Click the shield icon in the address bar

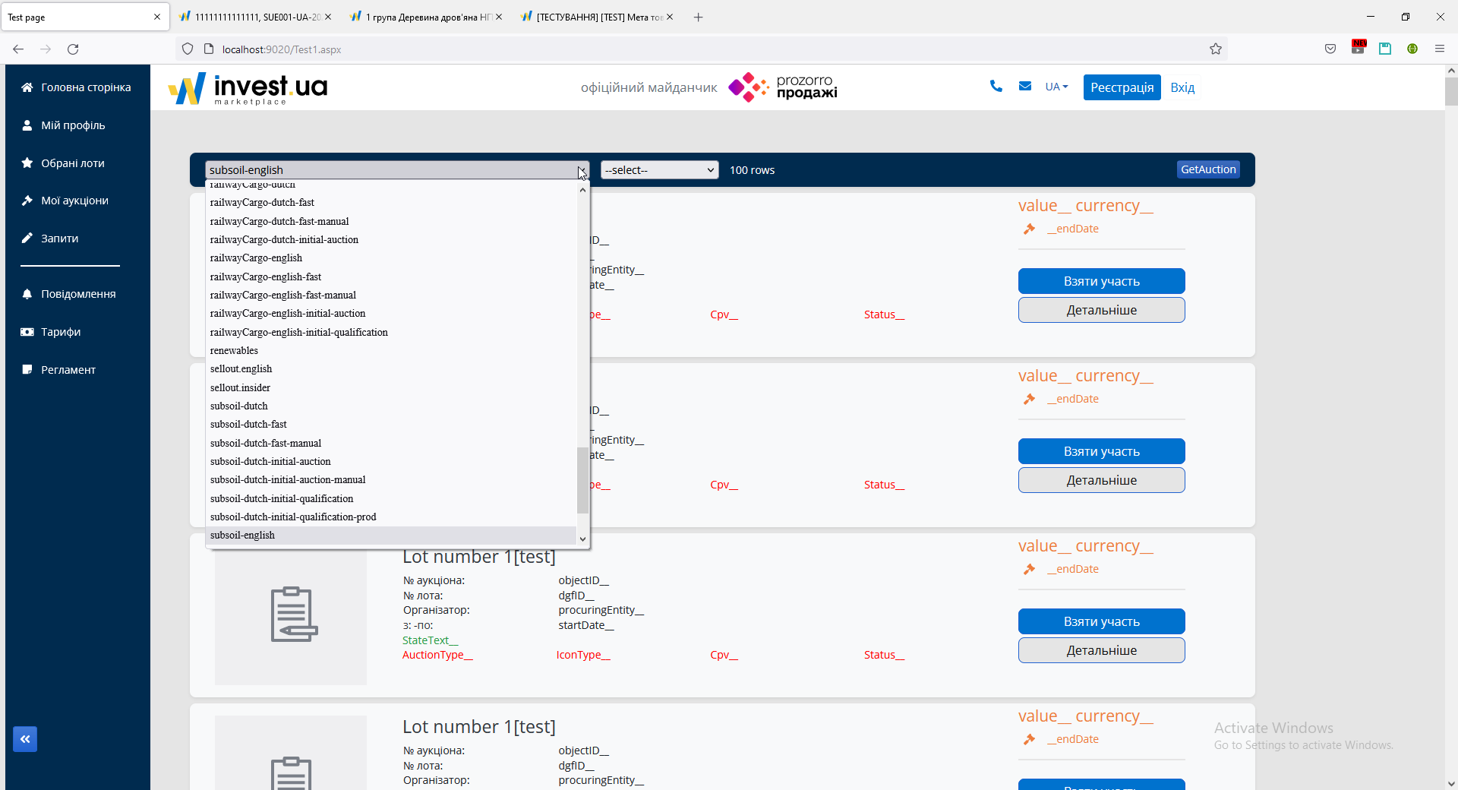188,49
